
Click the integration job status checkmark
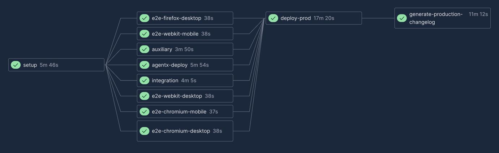point(145,80)
